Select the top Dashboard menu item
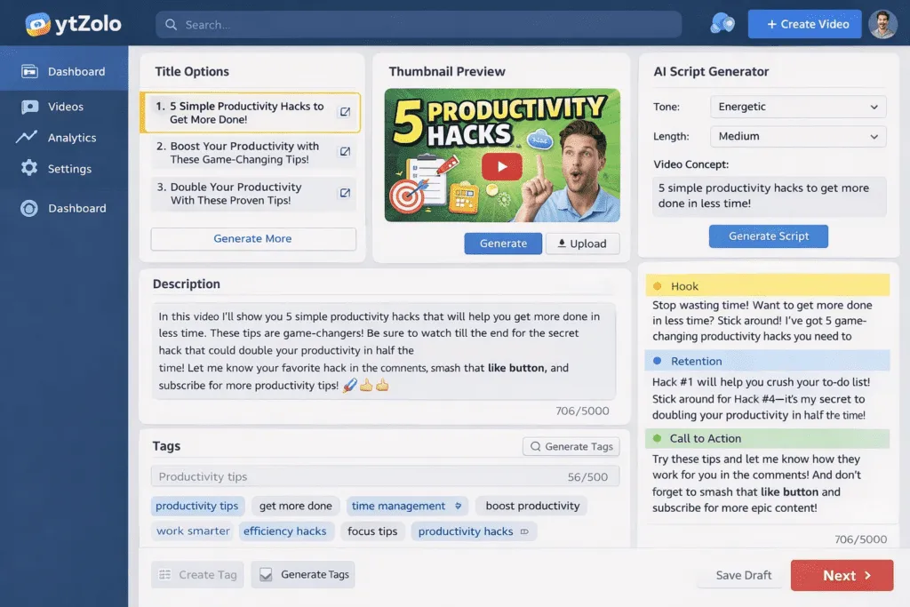910x607 pixels. click(x=64, y=71)
